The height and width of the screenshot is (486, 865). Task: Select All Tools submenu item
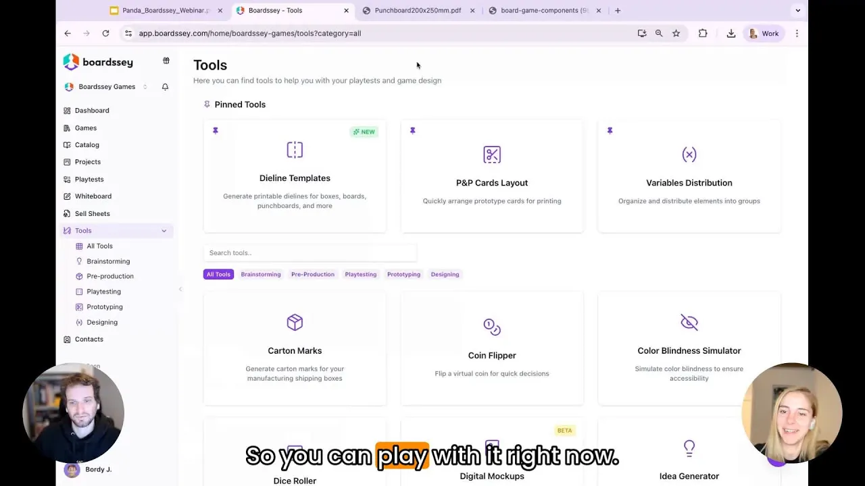pos(99,246)
